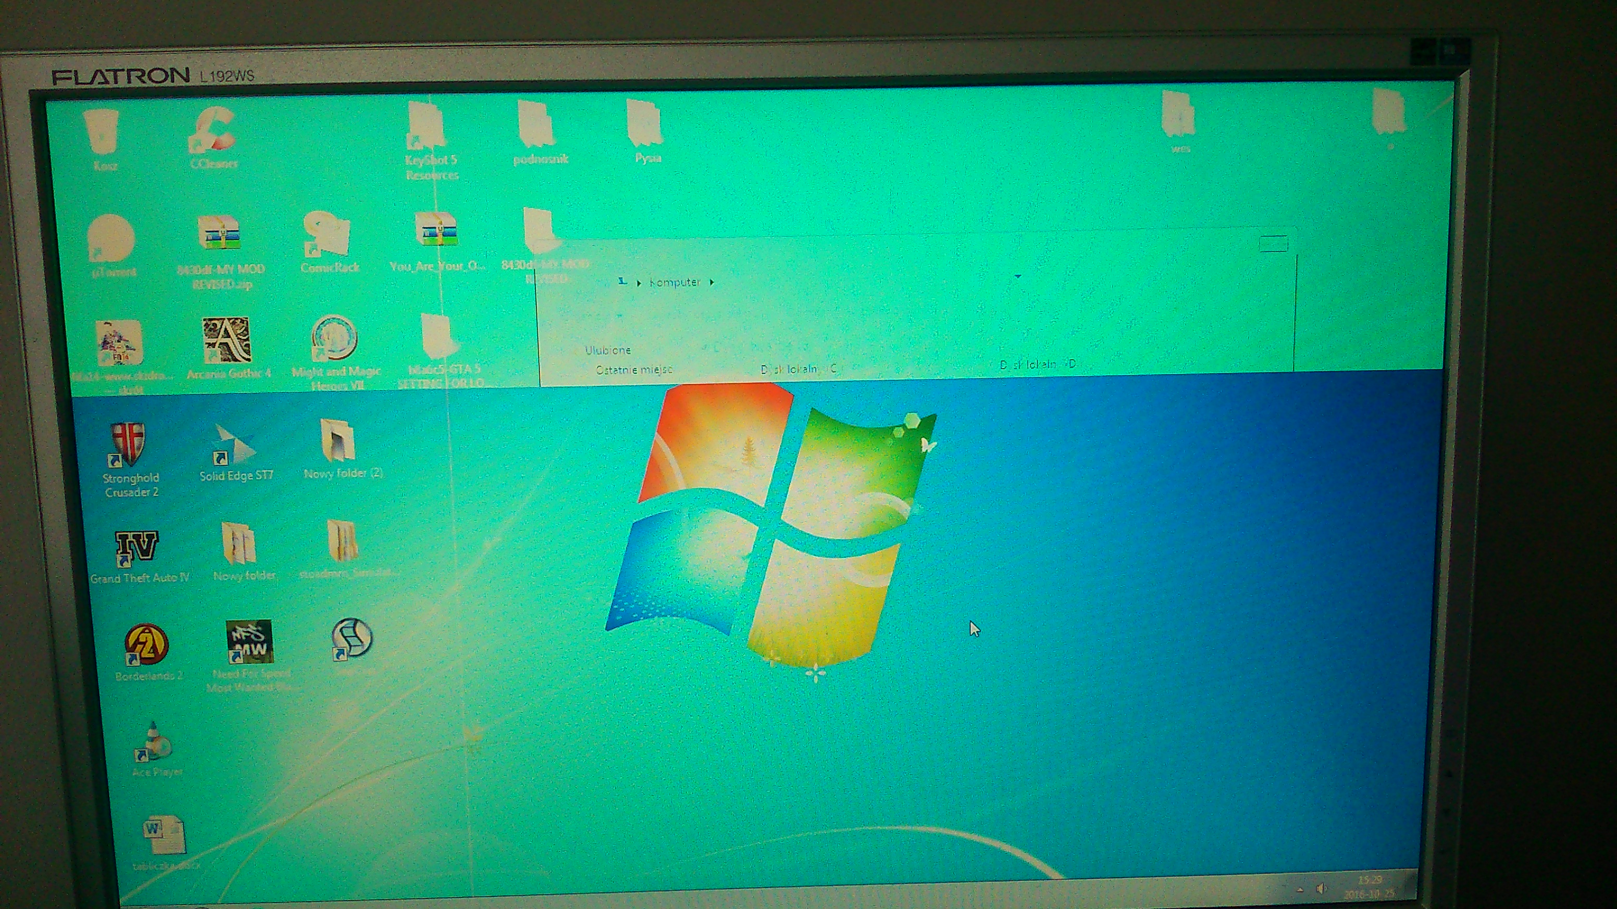This screenshot has width=1617, height=909.
Task: Launch Need For Speed Most Wanted shortcut
Action: pyautogui.click(x=249, y=642)
